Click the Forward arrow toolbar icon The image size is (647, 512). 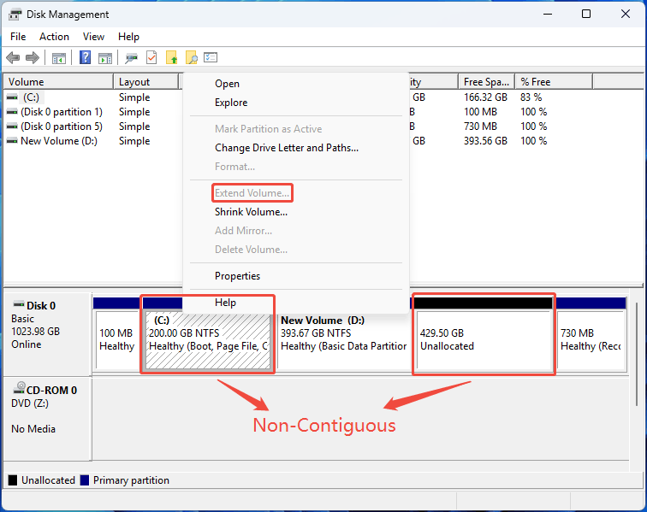click(x=33, y=58)
